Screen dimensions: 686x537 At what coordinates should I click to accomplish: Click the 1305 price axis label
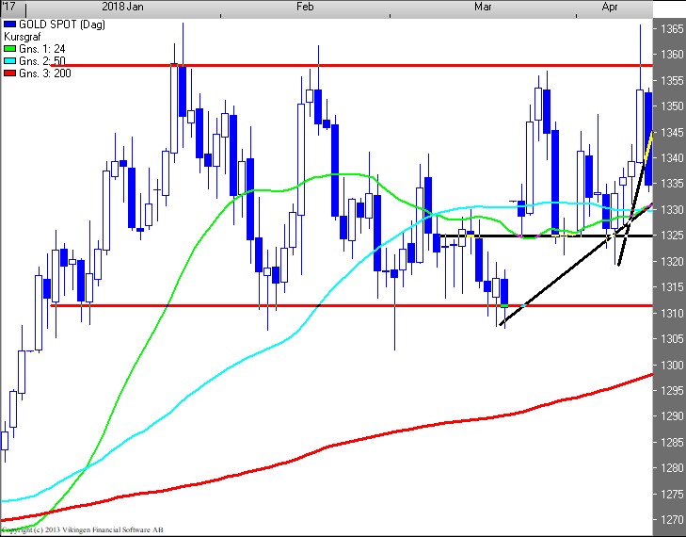672,338
